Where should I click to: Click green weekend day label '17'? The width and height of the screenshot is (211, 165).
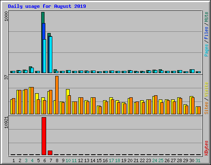coord(111,160)
